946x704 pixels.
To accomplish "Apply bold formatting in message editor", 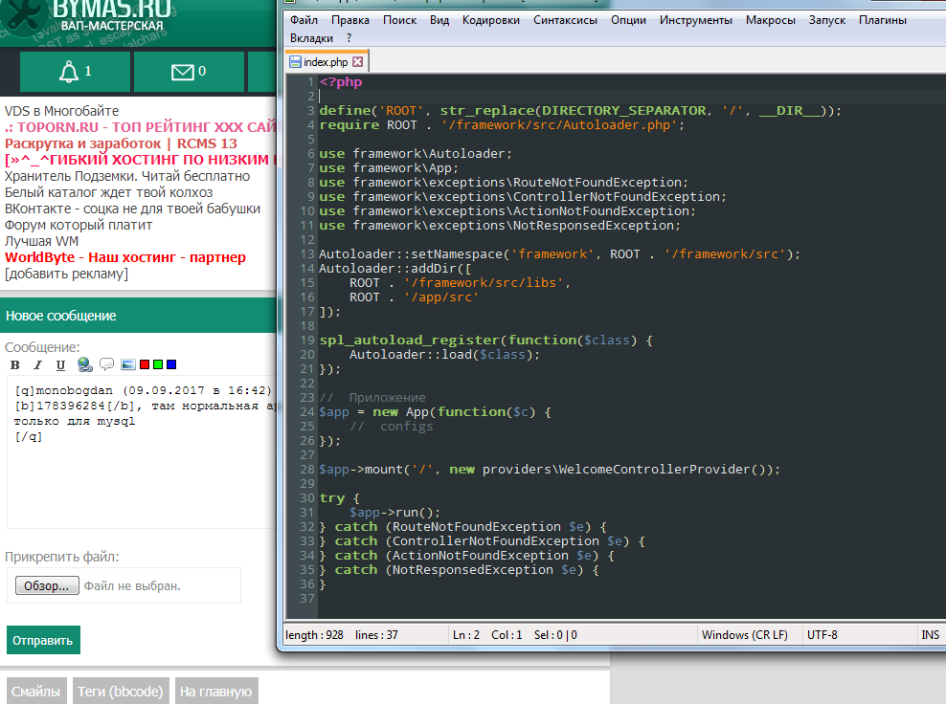I will click(15, 364).
